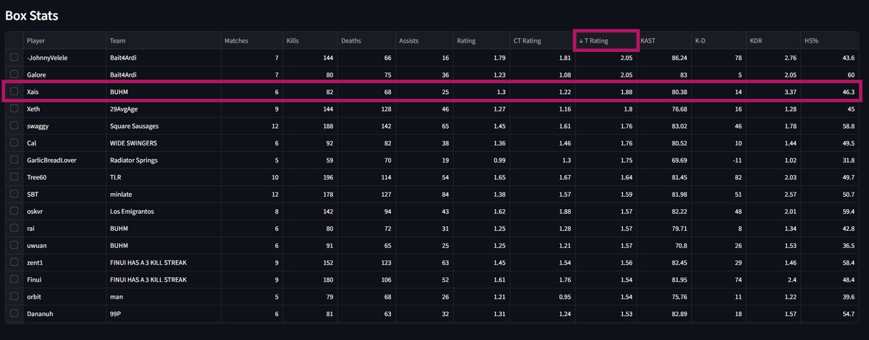
Task: Select swaggy's row checkbox
Action: pyautogui.click(x=14, y=126)
